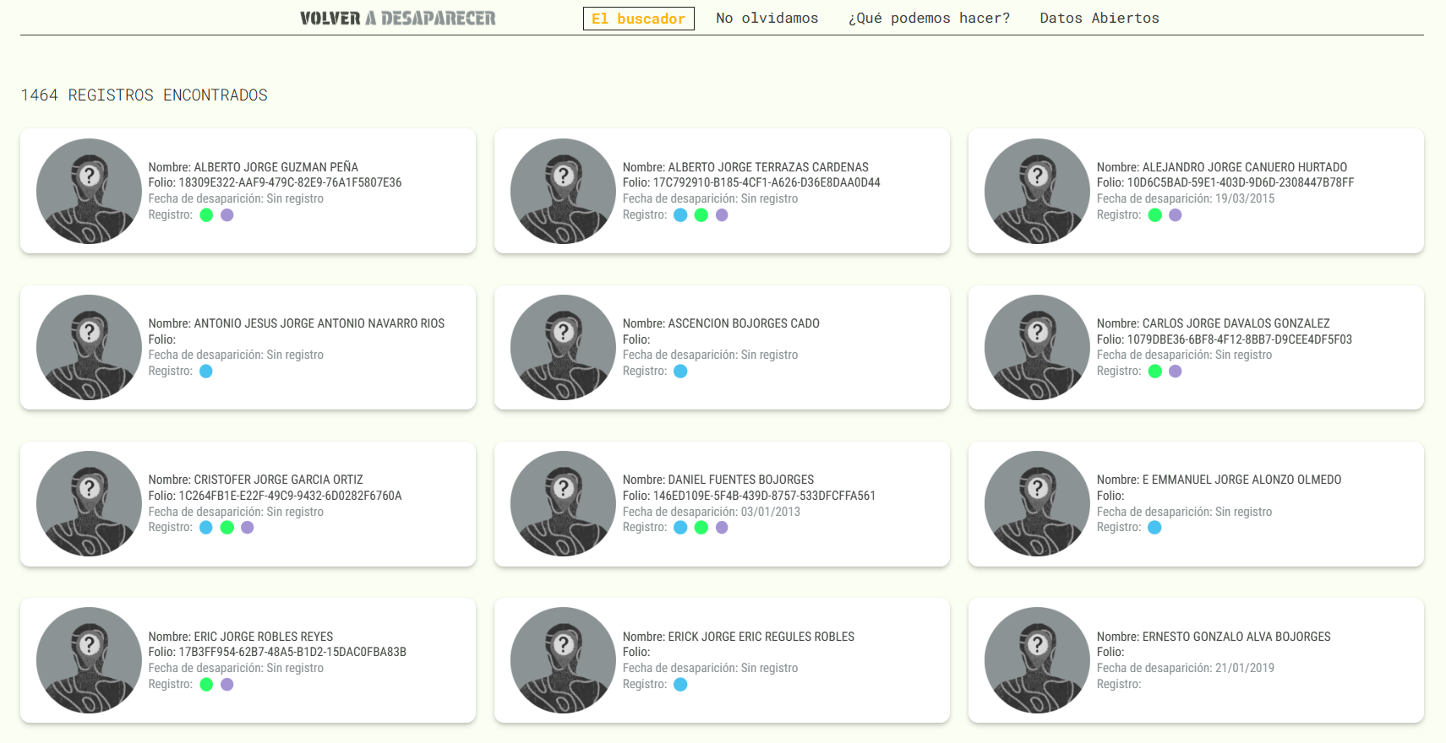Click Carlos Jorge Davalos Gonzalez's silhouette icon
Viewport: 1446px width, 743px height.
[1037, 348]
